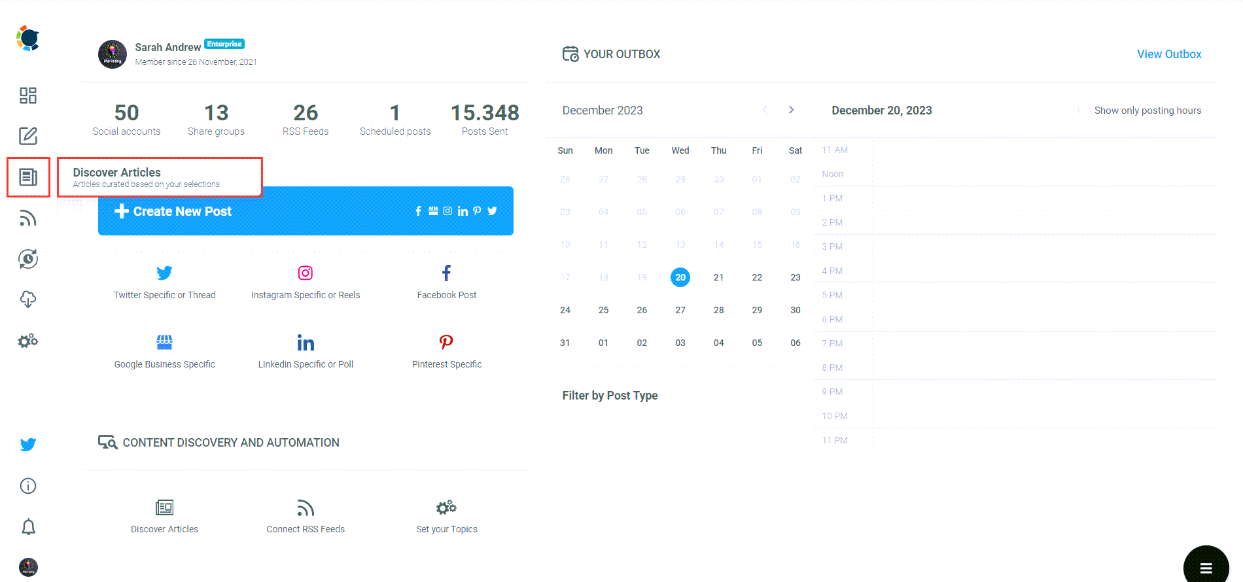Click the 15.348 Posts Sent stat
1243x582 pixels.
[x=485, y=119]
